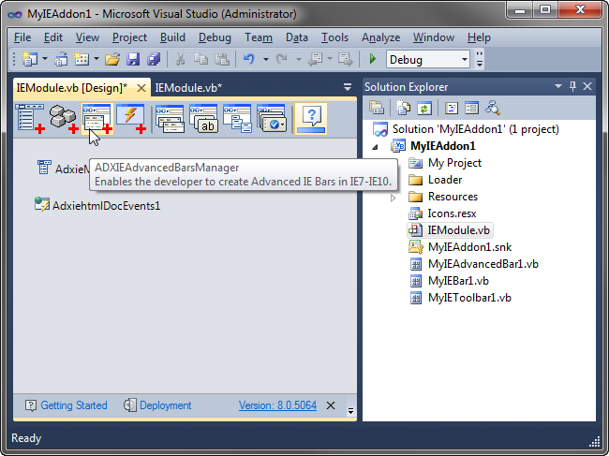Image resolution: width=609 pixels, height=456 pixels.
Task: Select the AdxiehtmlDocEvents1 component
Action: (97, 205)
